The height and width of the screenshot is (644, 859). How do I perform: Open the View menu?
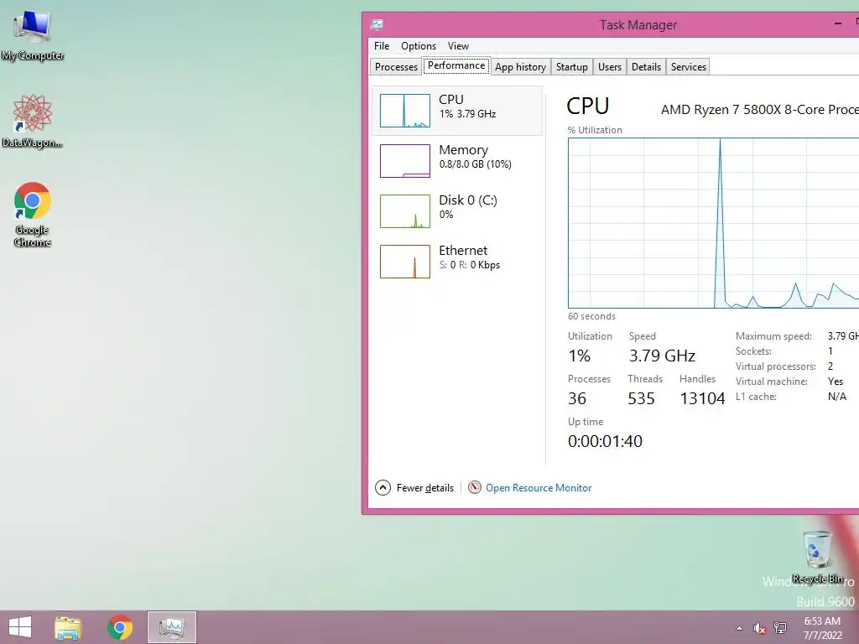458,46
